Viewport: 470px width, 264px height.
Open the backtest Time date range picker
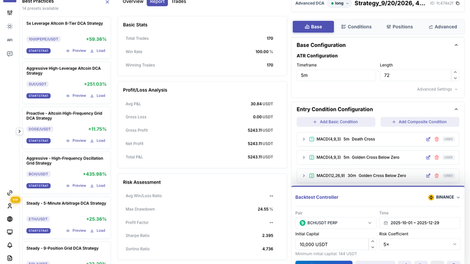pos(419,223)
